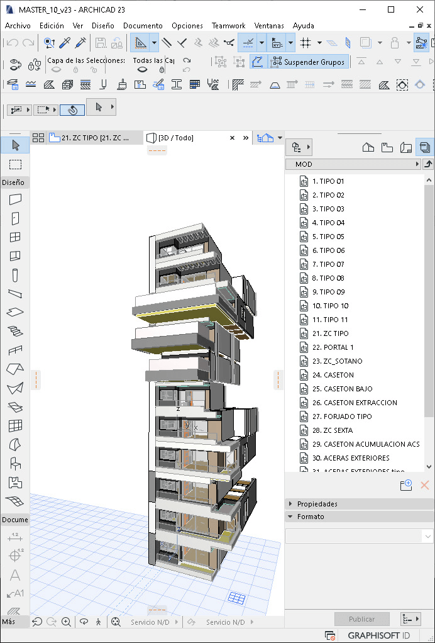Select the Marquee tool in the toolbox

coord(15,164)
